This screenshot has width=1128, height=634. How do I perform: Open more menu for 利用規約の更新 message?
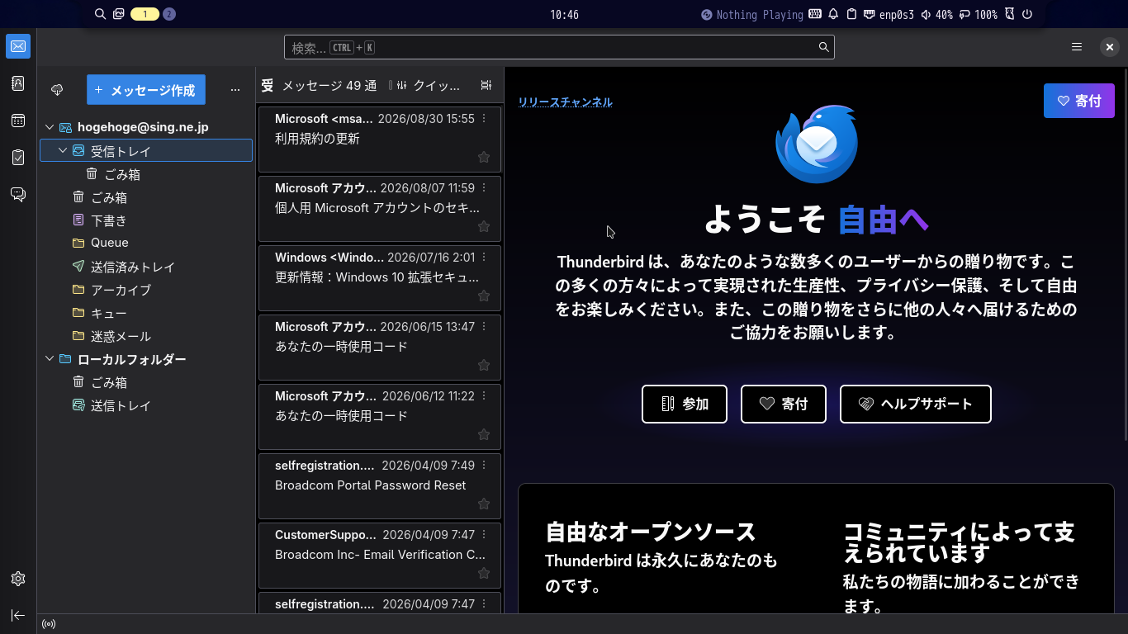coord(484,119)
